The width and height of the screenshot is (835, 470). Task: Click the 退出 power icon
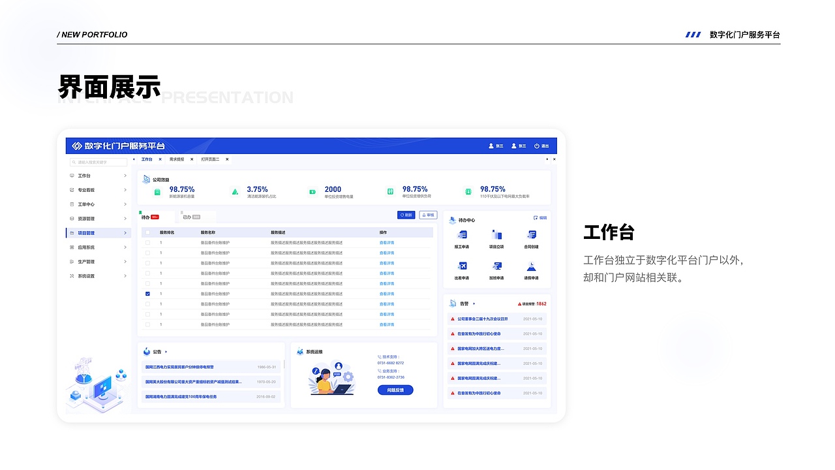click(x=537, y=146)
